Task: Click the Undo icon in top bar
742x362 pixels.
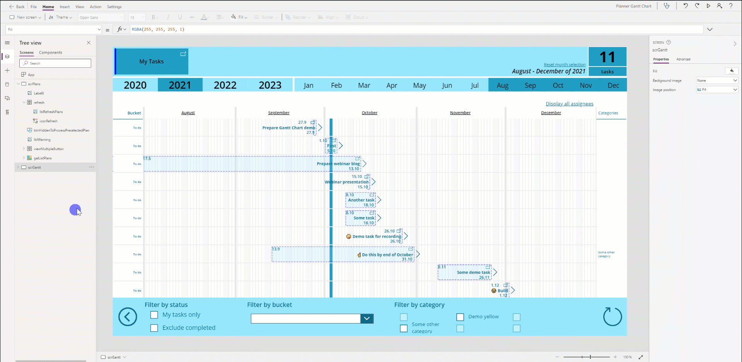Action: click(x=685, y=6)
